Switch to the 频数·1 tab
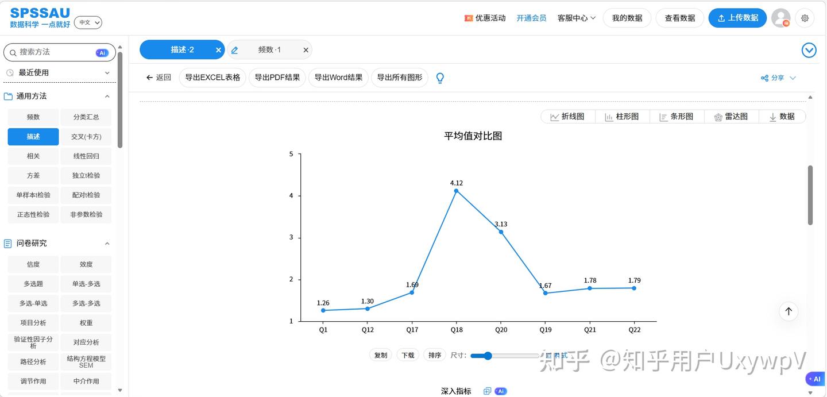Image resolution: width=827 pixels, height=397 pixels. point(269,50)
